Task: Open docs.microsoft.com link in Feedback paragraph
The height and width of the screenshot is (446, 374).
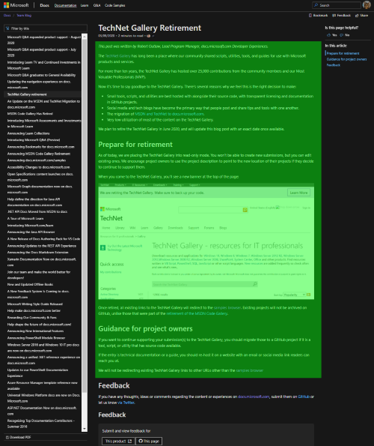Action: click(x=254, y=397)
